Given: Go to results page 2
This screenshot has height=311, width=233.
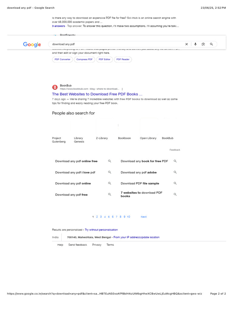Looking at the screenshot, I should pyautogui.click(x=97, y=217).
